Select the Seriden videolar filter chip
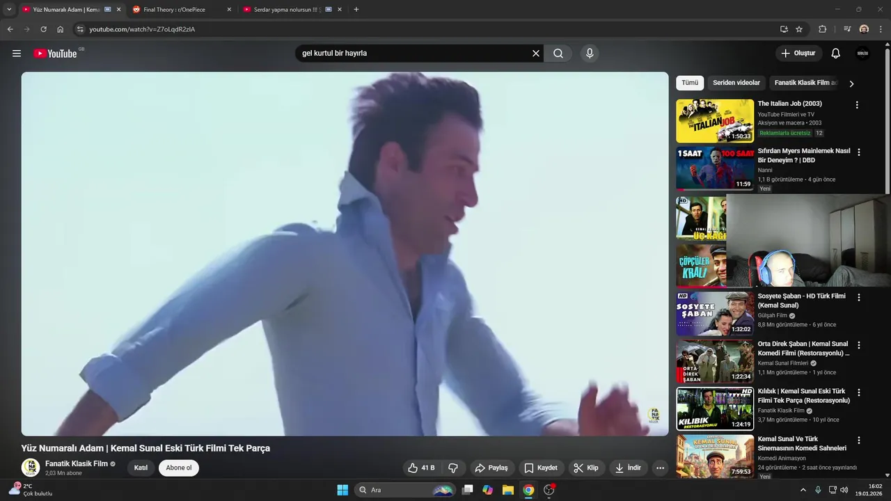This screenshot has height=501, width=891. coord(736,83)
